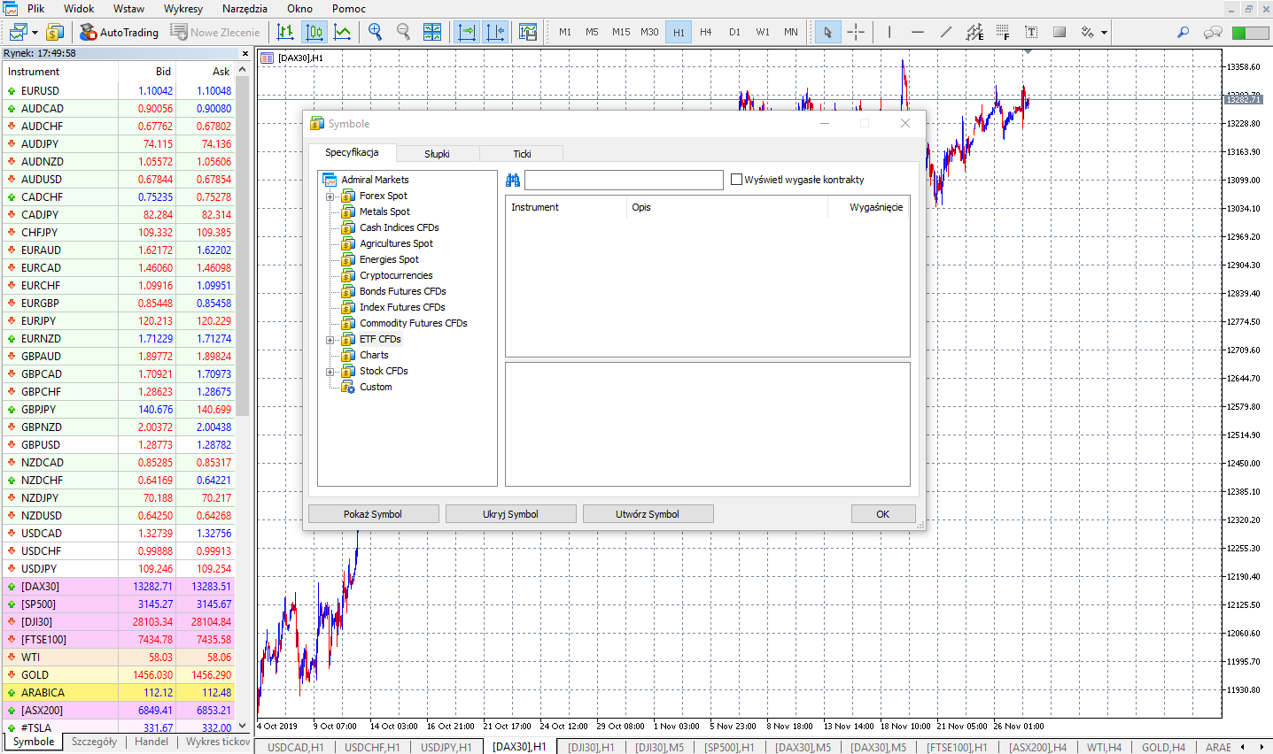Select Metals Spot in the tree
The image size is (1273, 754).
coord(384,212)
